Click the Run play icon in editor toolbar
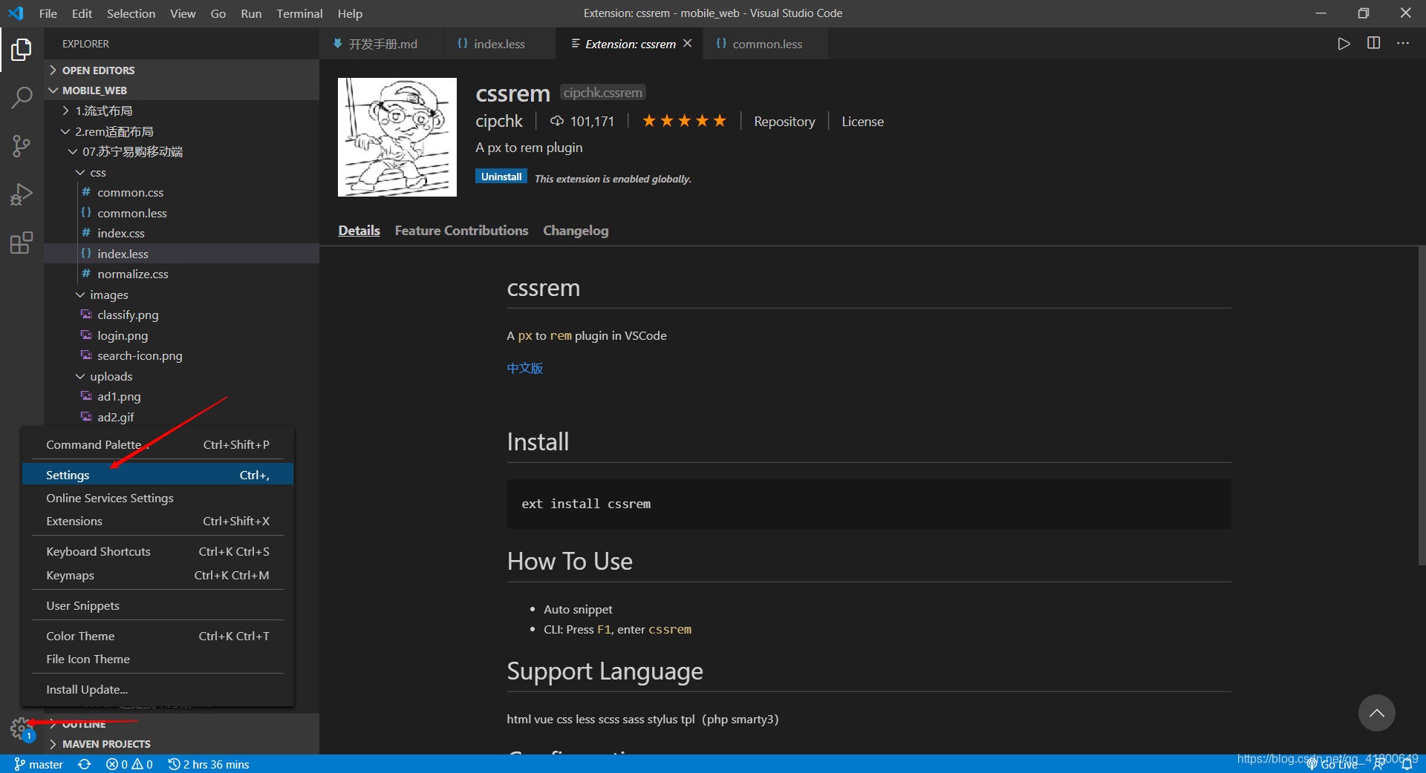 point(1344,44)
